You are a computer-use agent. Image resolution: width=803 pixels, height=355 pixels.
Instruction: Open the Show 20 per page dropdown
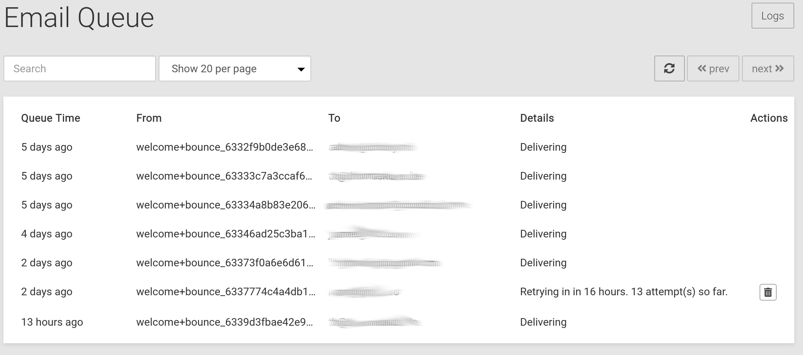point(234,68)
